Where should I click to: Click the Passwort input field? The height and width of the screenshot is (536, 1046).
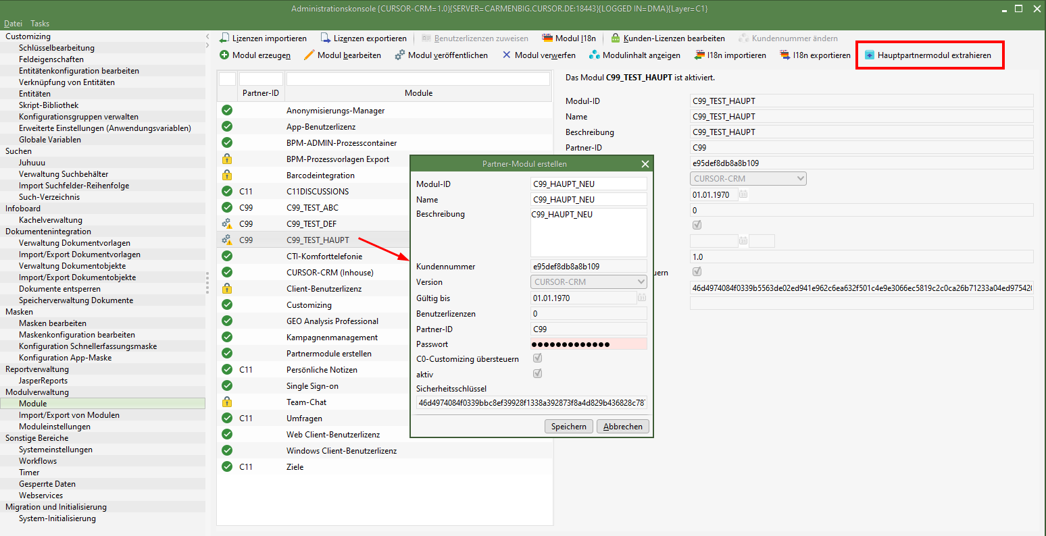589,344
